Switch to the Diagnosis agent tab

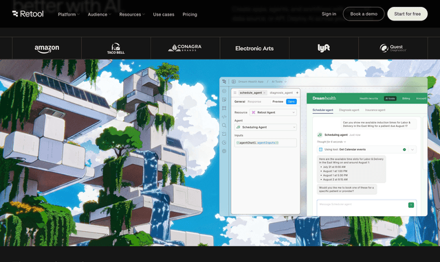pyautogui.click(x=349, y=110)
